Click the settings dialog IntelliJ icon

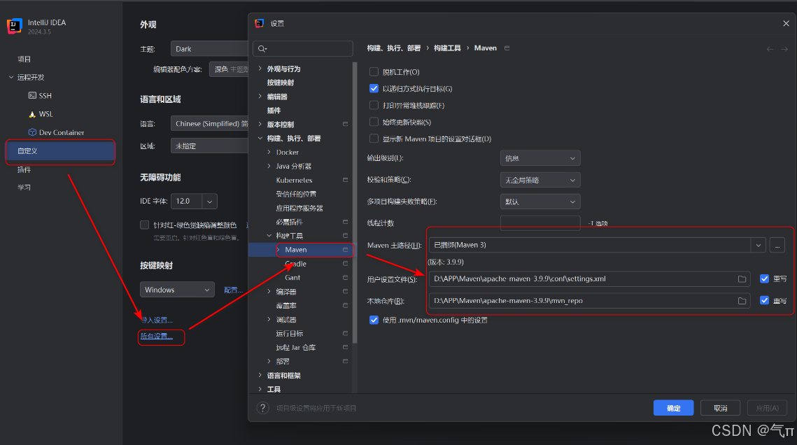[x=259, y=23]
